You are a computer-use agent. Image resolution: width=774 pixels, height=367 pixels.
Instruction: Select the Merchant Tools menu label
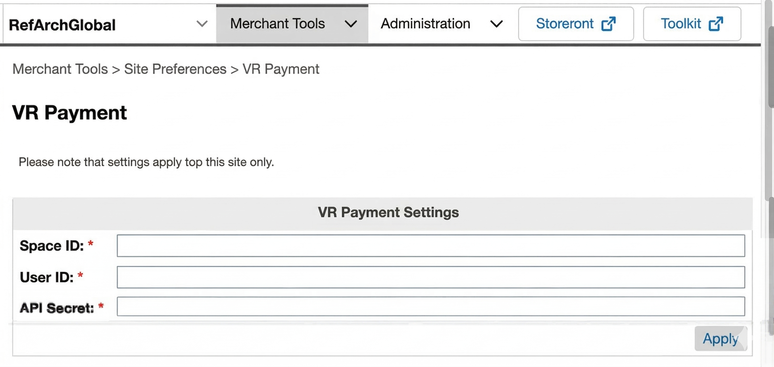pyautogui.click(x=277, y=24)
